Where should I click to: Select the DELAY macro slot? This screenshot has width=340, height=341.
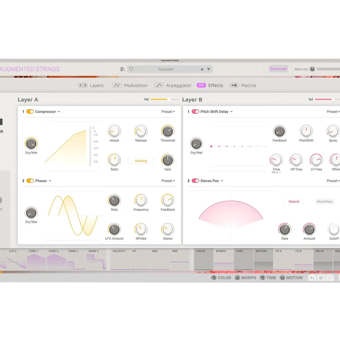coord(323,259)
